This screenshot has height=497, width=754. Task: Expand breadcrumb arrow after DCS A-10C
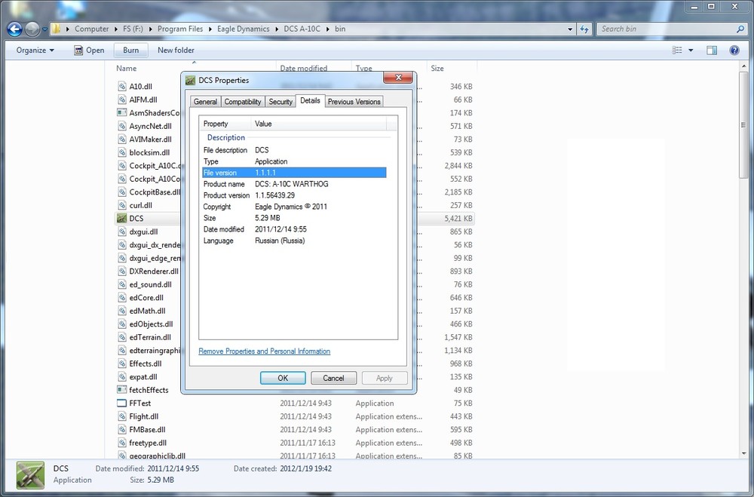[328, 29]
